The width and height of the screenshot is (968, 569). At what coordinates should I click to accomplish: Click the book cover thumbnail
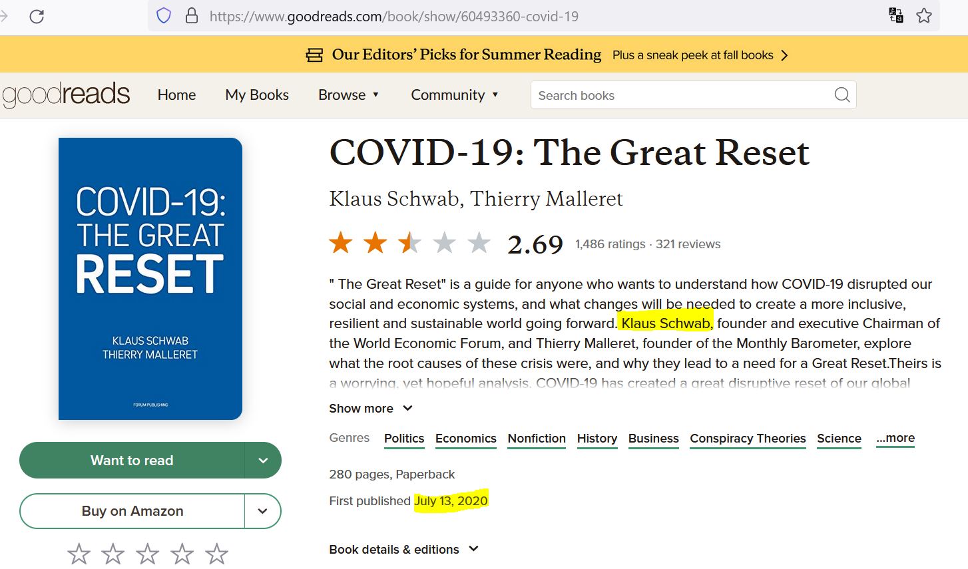(150, 278)
